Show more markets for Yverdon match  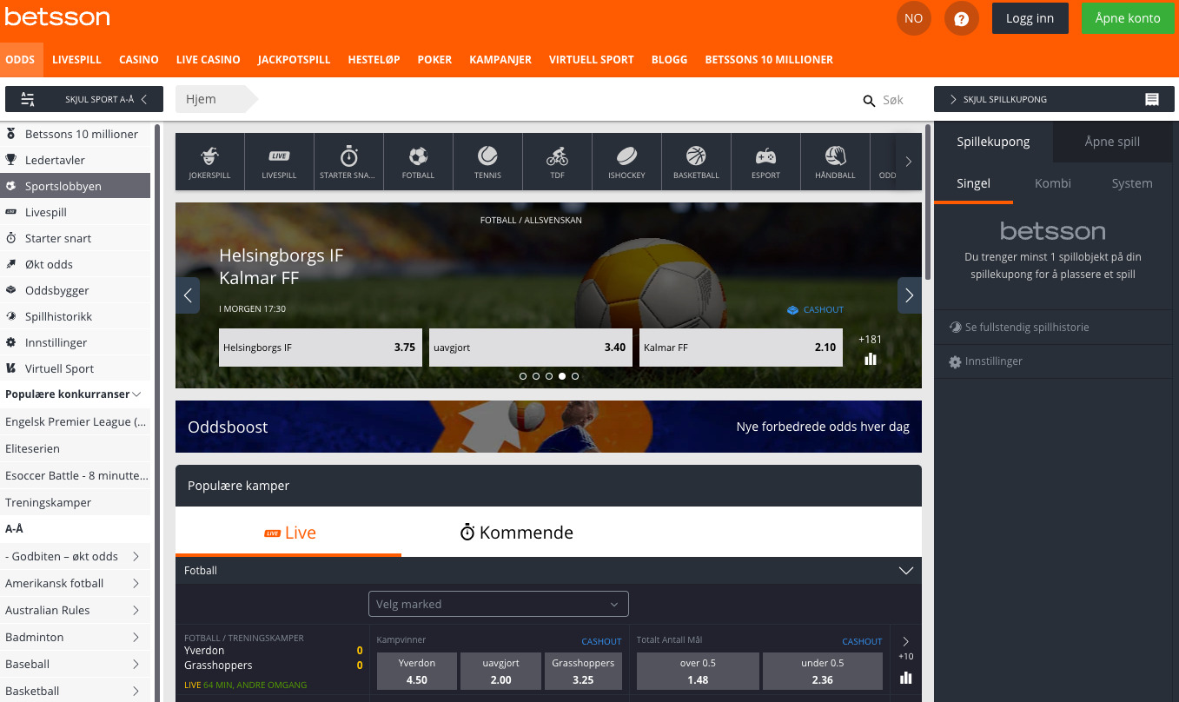click(906, 648)
